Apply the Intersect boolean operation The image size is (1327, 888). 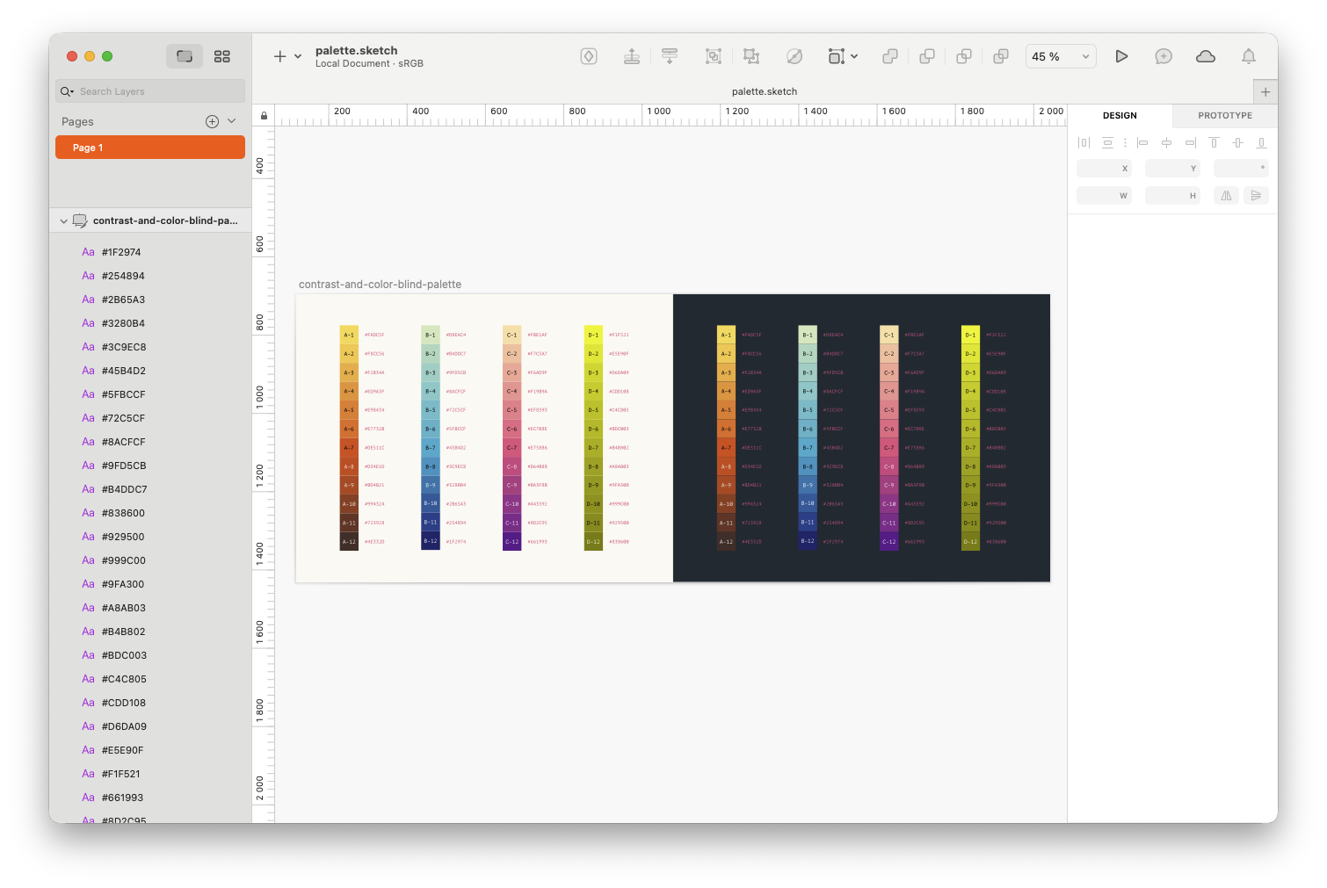[964, 56]
